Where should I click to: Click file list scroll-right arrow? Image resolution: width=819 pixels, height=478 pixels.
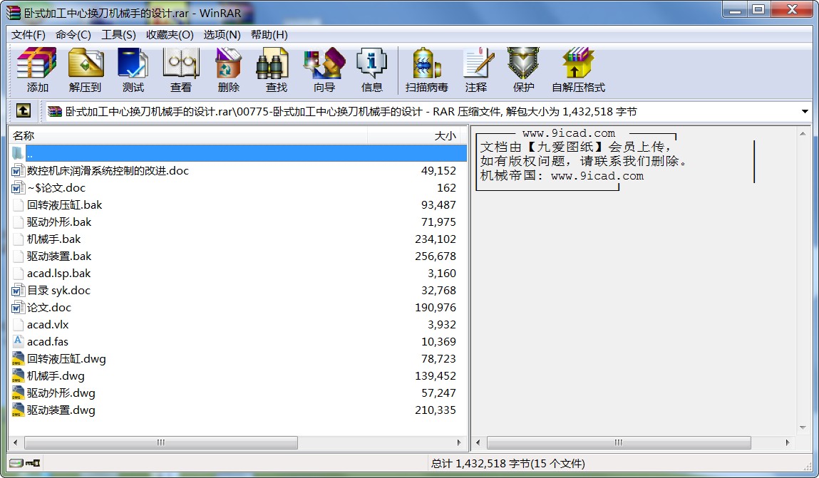(459, 442)
